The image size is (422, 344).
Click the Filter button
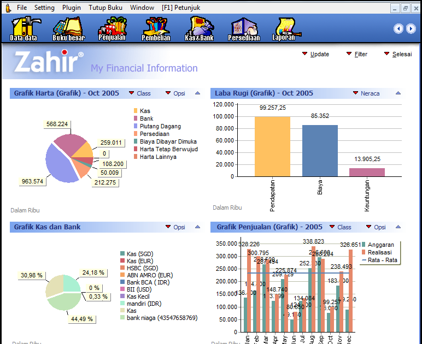tap(357, 54)
